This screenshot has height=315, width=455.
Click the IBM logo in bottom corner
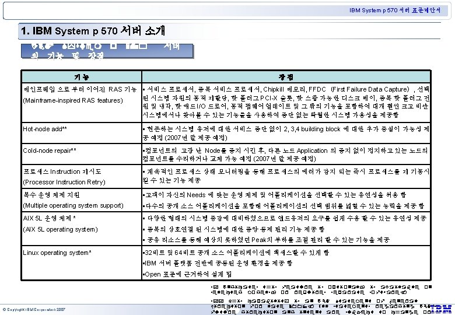point(440,309)
